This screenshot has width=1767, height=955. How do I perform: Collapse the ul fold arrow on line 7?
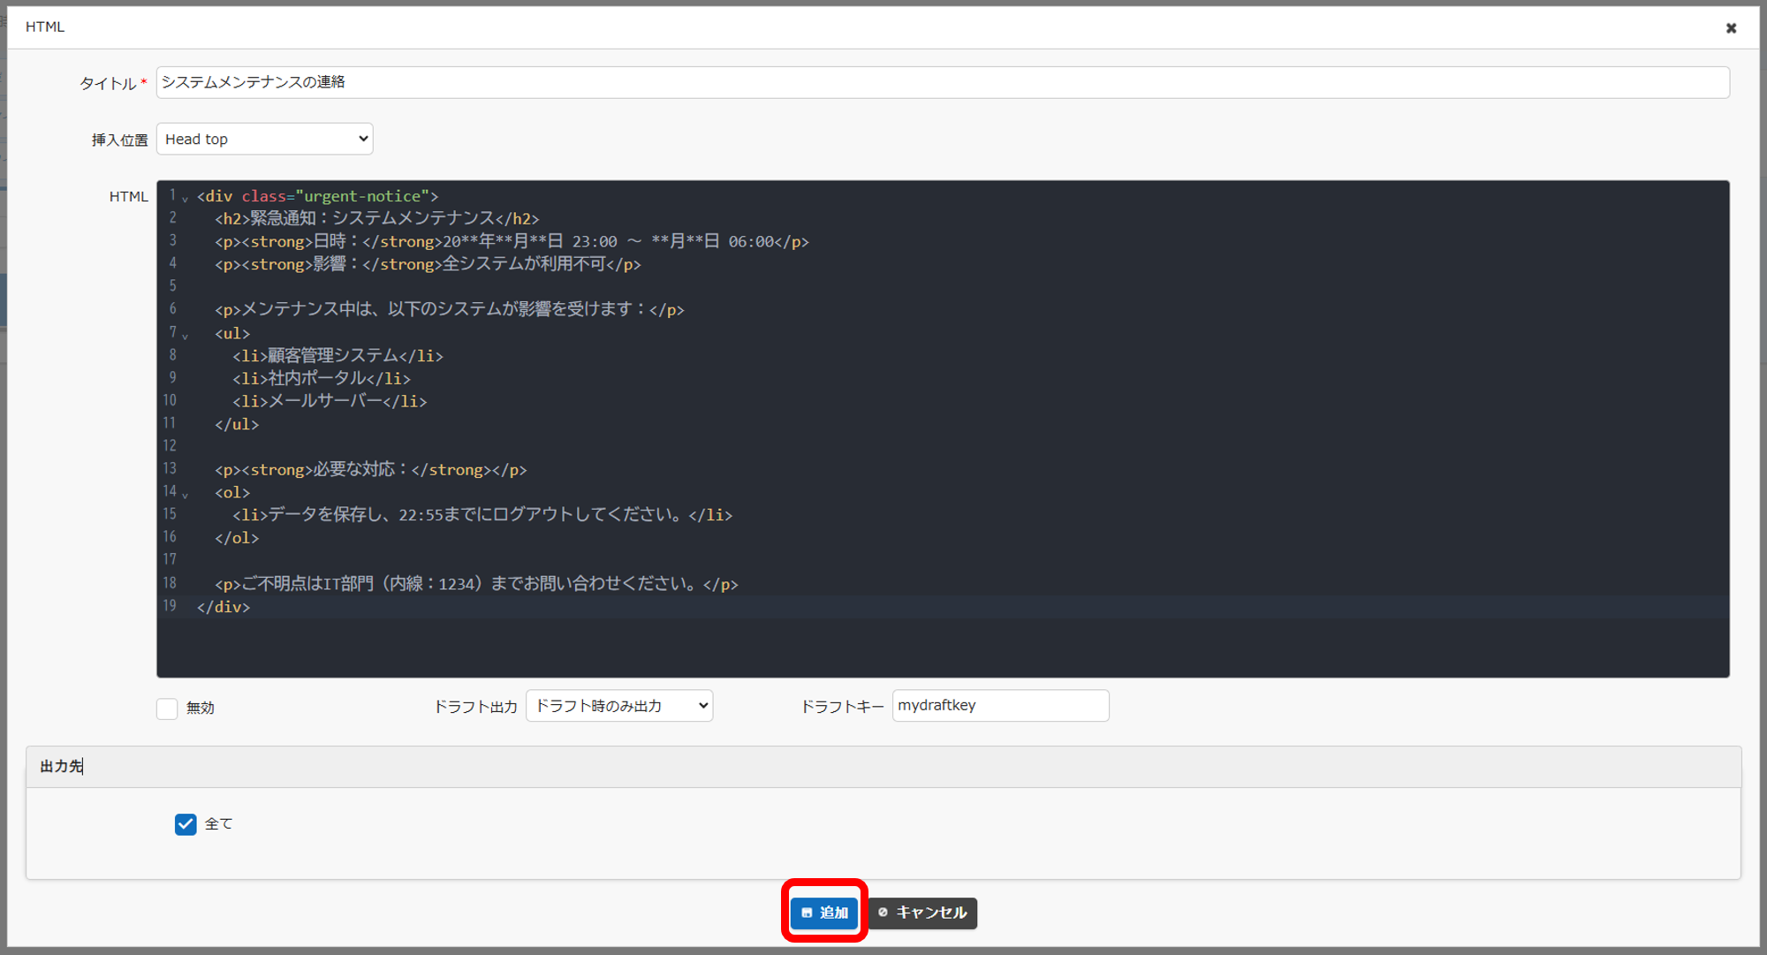tap(185, 336)
